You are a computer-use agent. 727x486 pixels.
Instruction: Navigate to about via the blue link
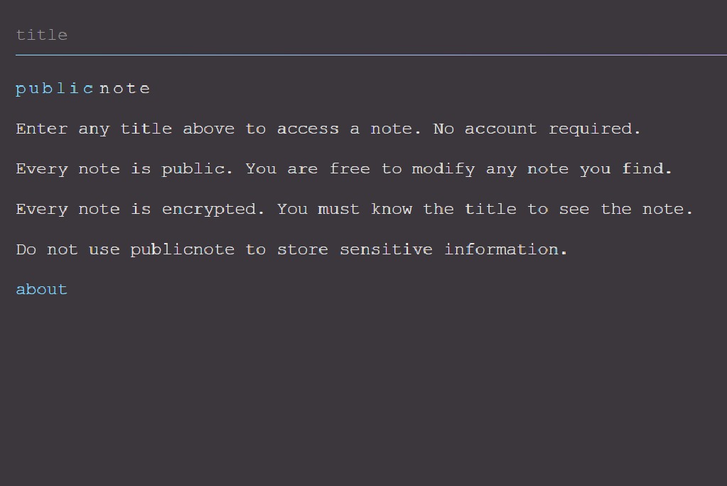click(x=41, y=289)
